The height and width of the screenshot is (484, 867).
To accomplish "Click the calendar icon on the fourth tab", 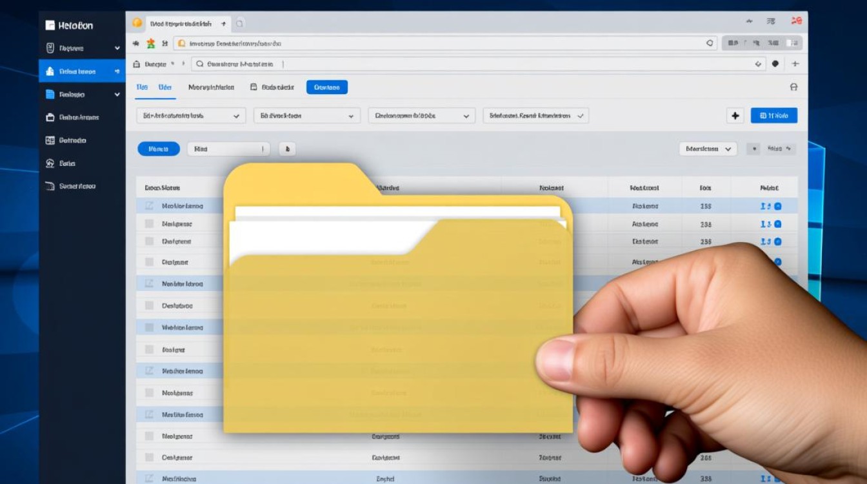I will coord(254,87).
